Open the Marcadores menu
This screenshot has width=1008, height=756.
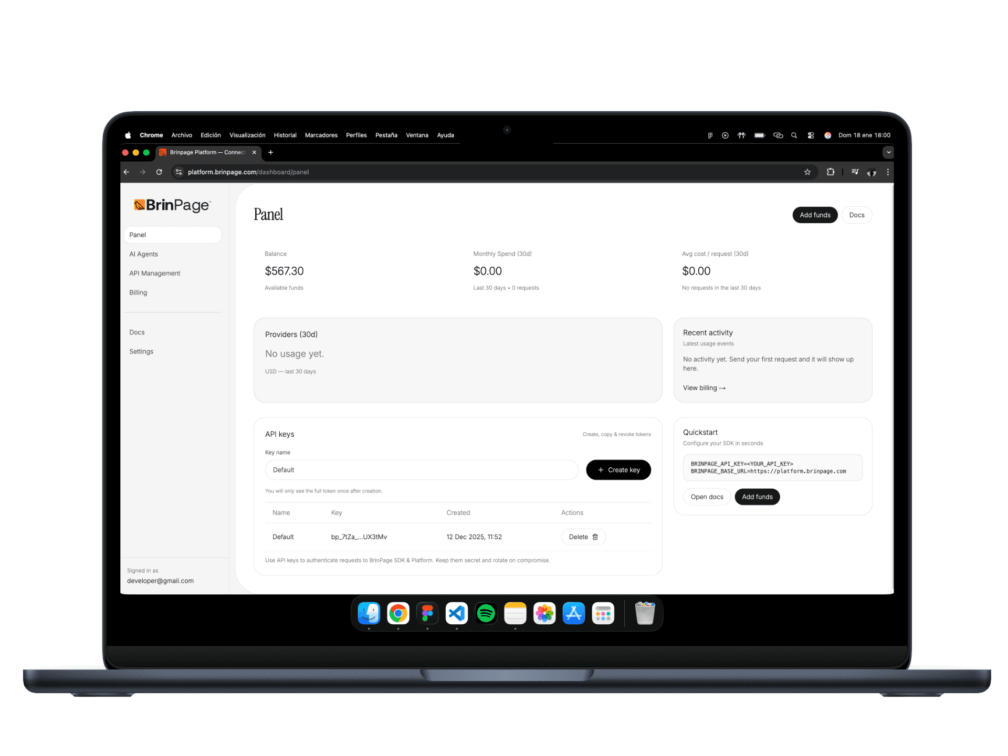tap(321, 135)
